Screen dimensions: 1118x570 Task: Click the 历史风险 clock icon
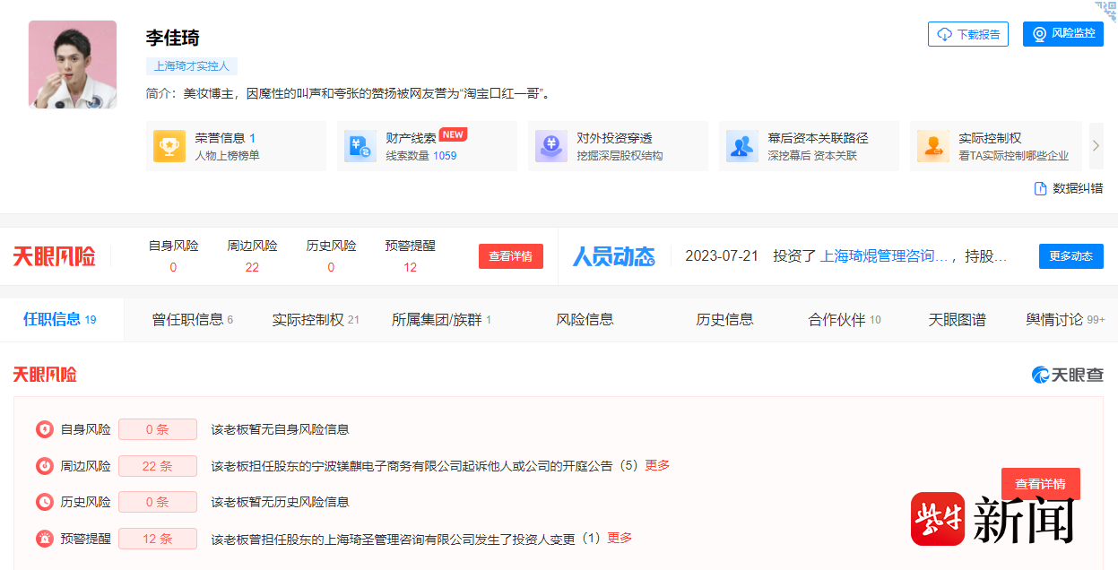(44, 502)
